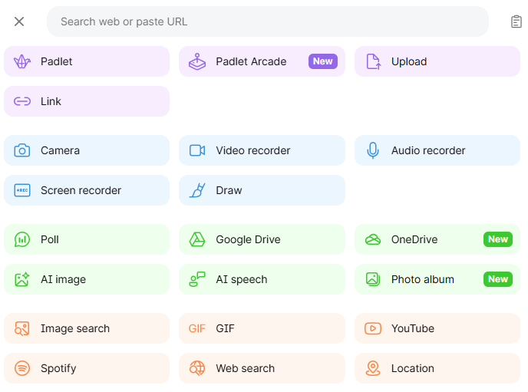Choose the OneDrive cloud icon
This screenshot has width=528, height=392.
click(373, 239)
